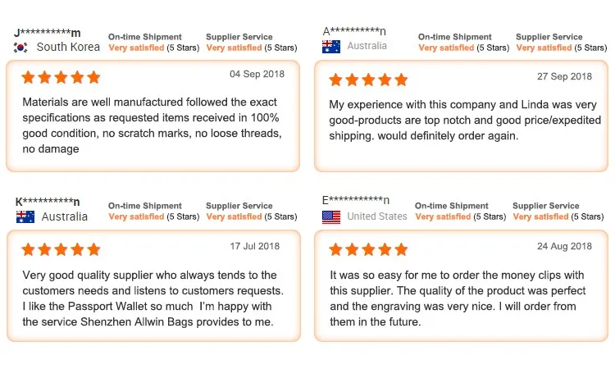Click the 27 Sep 2018 review date
This screenshot has width=615, height=369.
[564, 76]
